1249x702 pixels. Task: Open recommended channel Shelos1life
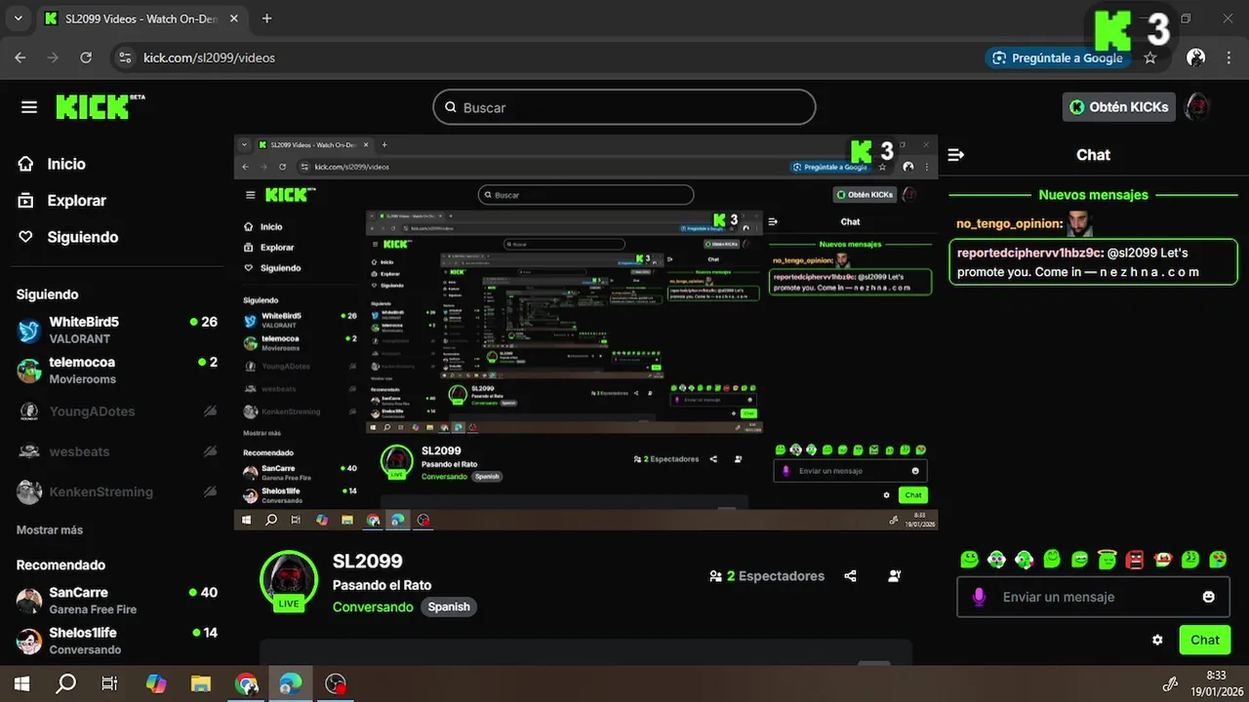tap(117, 641)
